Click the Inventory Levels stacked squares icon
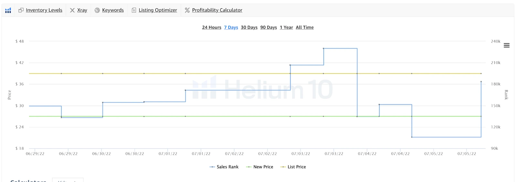This screenshot has width=517, height=182. 21,10
